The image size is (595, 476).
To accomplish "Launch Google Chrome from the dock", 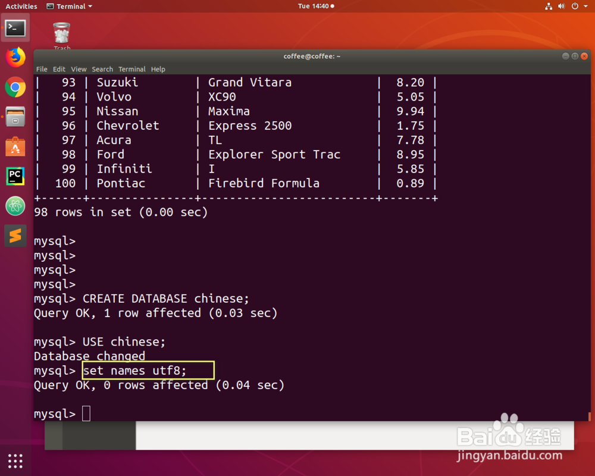I will click(x=15, y=87).
